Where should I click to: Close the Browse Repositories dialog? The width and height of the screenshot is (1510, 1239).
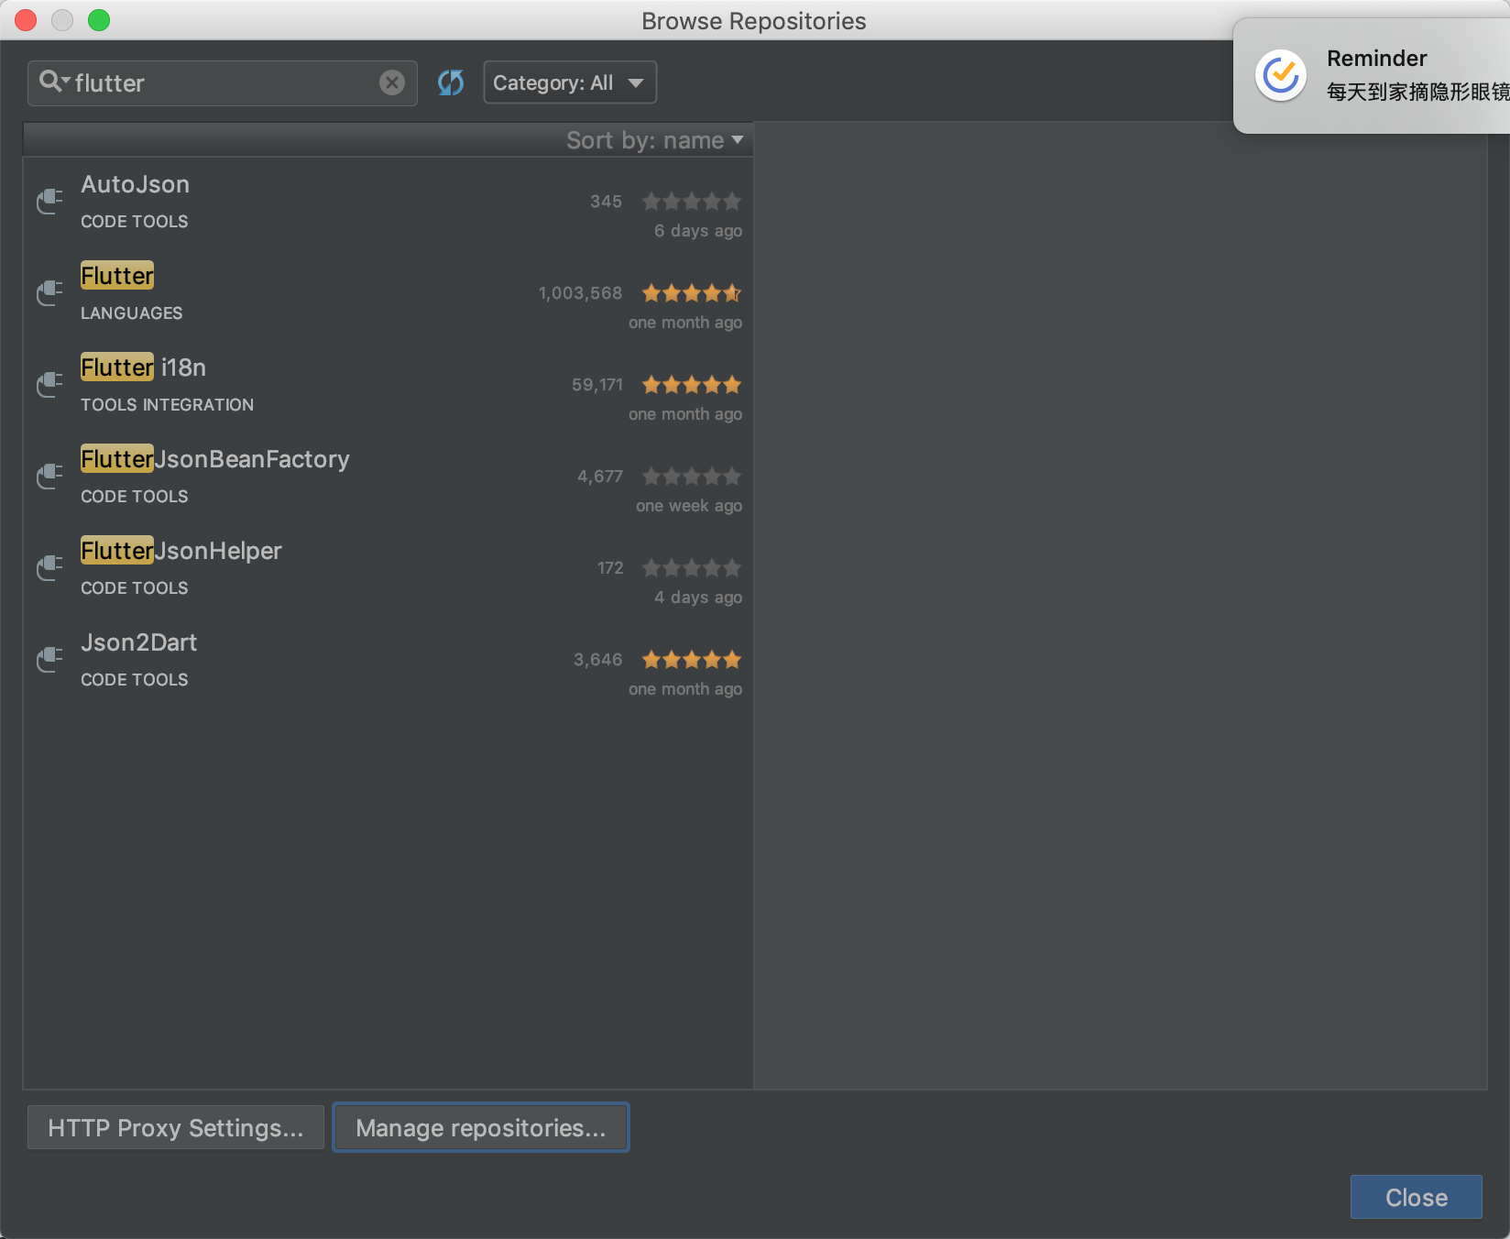[1417, 1197]
